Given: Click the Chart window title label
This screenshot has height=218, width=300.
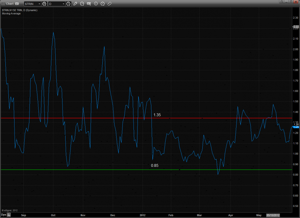Looking at the screenshot, I should pyautogui.click(x=9, y=4).
